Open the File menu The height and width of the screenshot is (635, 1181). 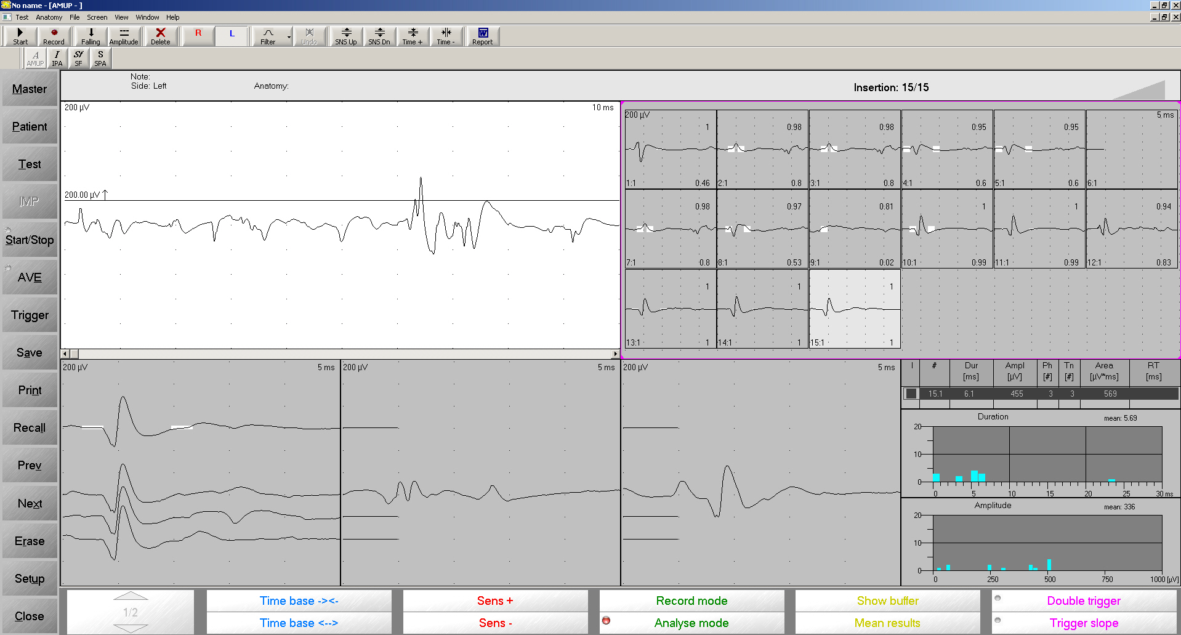[75, 17]
